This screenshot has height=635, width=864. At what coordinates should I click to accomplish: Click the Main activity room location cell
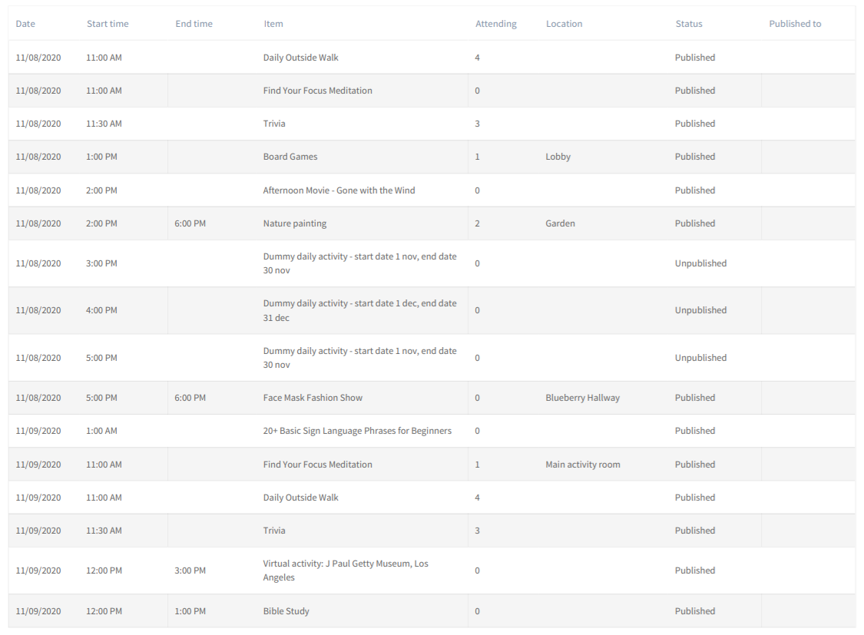click(582, 465)
